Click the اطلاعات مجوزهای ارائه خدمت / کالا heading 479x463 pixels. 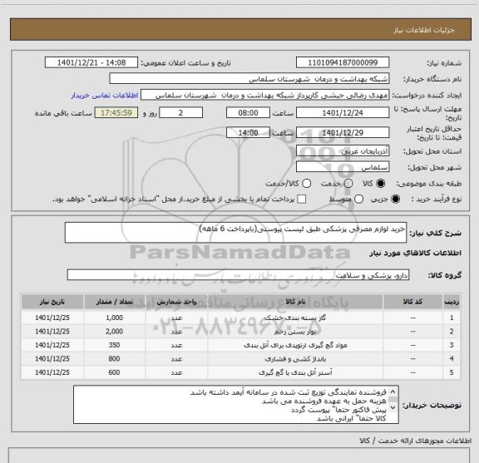pyautogui.click(x=415, y=441)
